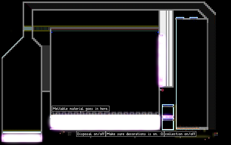231x145 pixels.
Task: Select the 'Meltable material goes in here.' sign
Action: pos(80,109)
